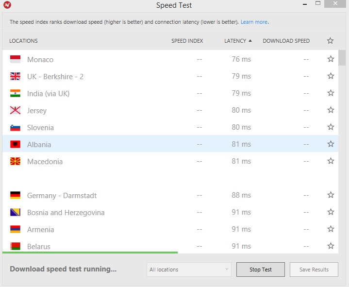Select the Macedonia location name
Viewport: 349px width, 287px height.
pos(45,161)
